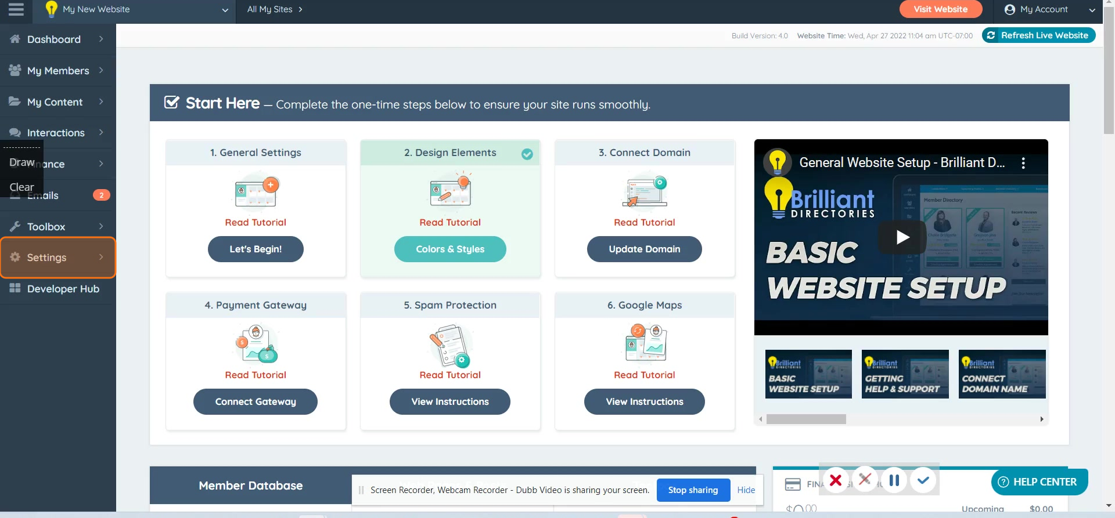Click the lightbulb site logo icon
1115x518 pixels.
tap(52, 9)
